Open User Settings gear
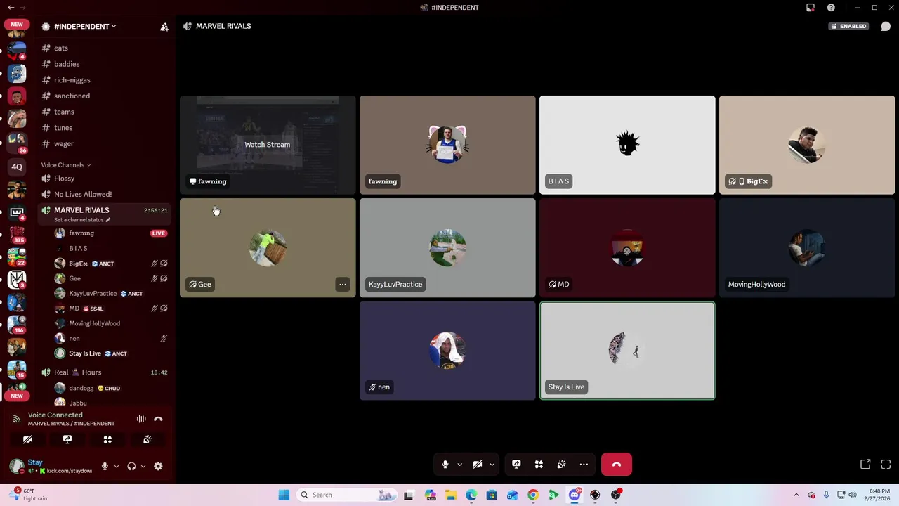Screen dimensions: 899x506 pos(158,467)
